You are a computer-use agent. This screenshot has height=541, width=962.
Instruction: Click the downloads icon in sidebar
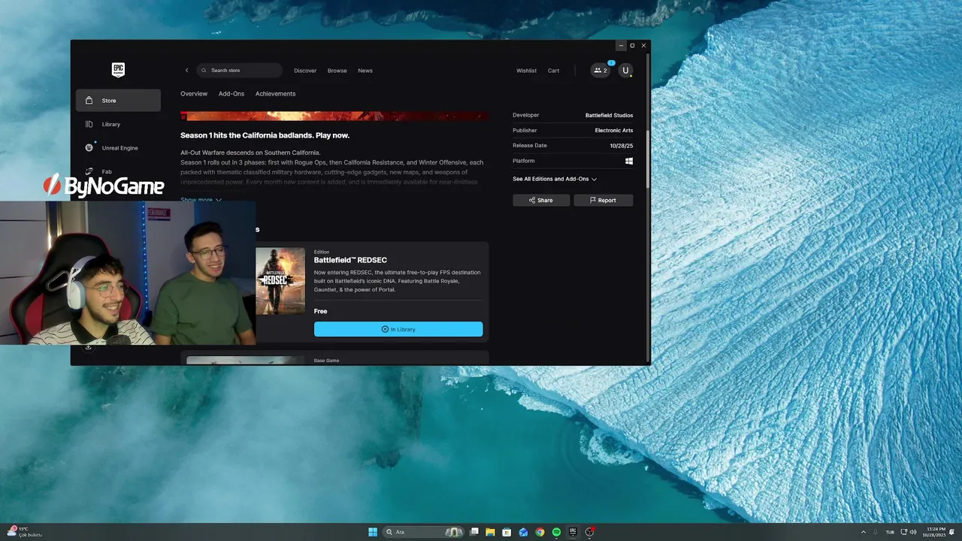(x=89, y=347)
